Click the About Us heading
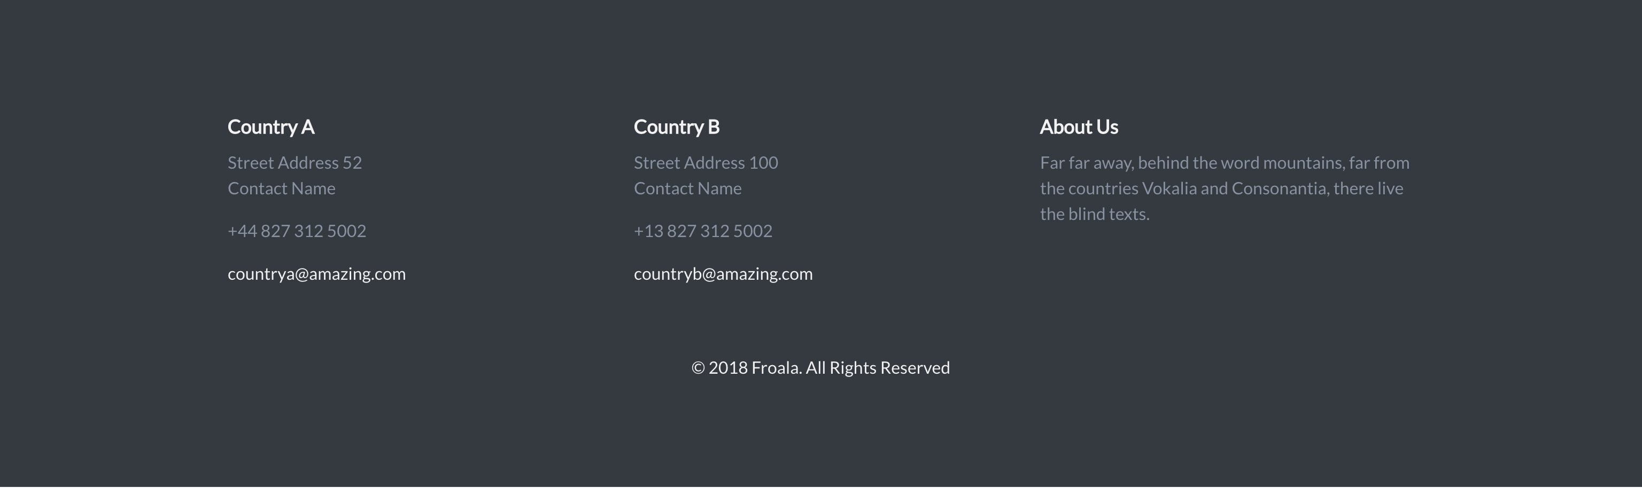This screenshot has height=488, width=1642. (1079, 127)
